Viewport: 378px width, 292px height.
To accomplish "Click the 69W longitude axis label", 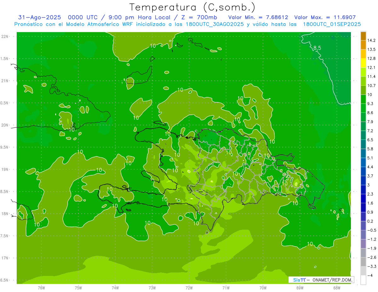I will click(300, 288).
